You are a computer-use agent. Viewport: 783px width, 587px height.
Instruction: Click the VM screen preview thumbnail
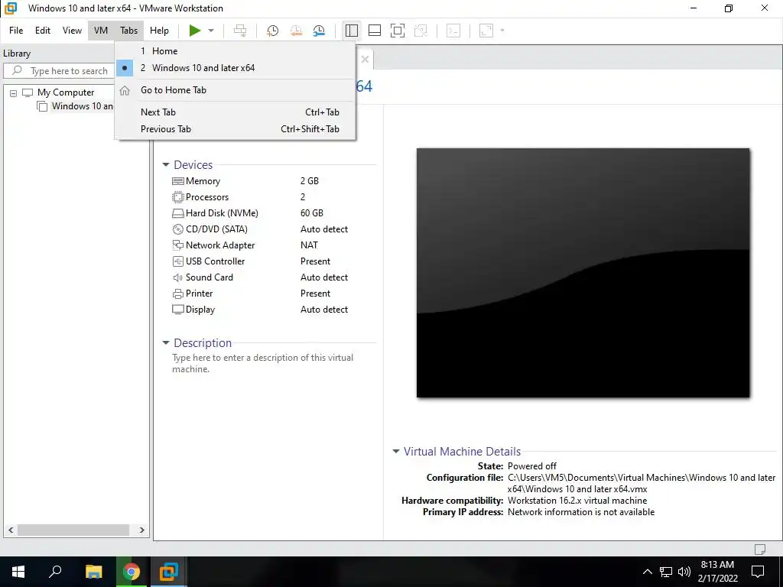(583, 273)
